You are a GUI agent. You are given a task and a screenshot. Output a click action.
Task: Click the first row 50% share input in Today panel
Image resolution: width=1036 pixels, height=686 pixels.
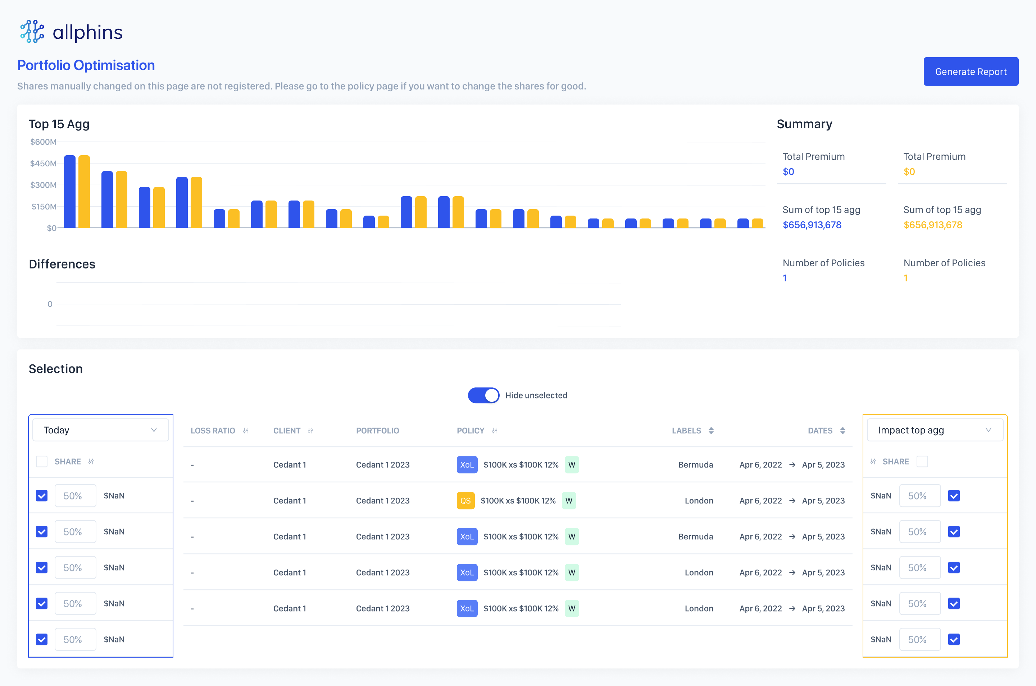[x=75, y=496]
